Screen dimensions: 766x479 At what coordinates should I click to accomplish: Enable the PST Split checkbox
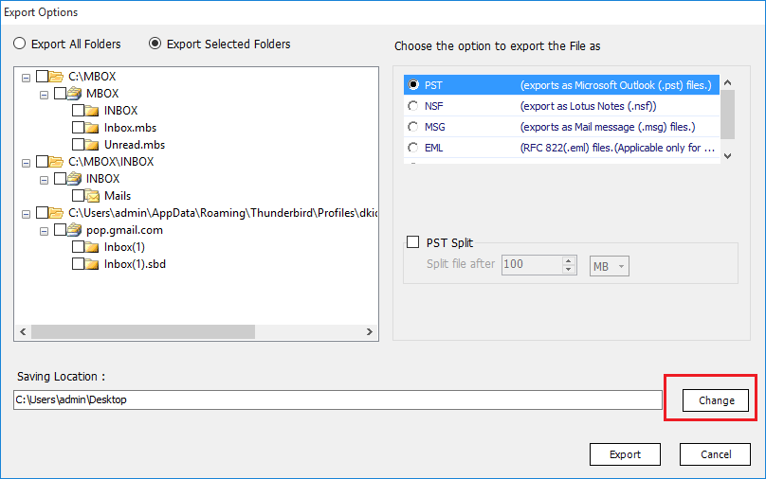[412, 242]
